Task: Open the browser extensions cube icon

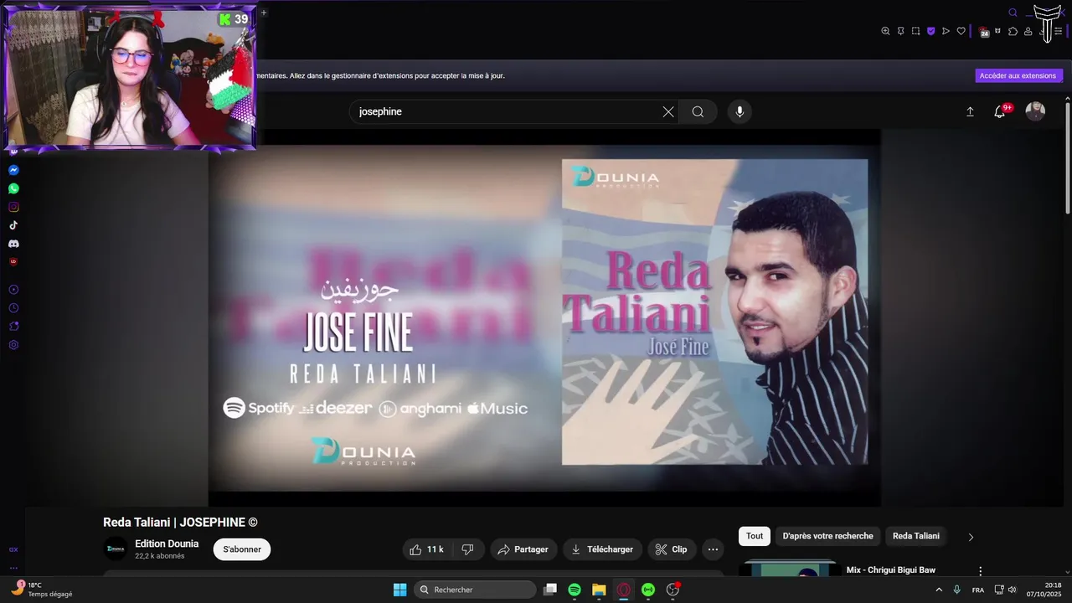Action: [x=1013, y=31]
